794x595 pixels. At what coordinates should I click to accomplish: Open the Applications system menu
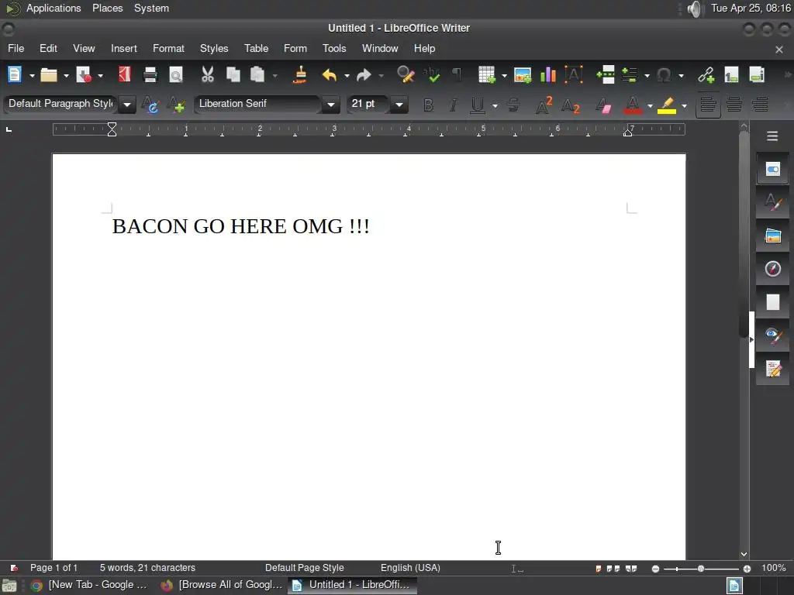click(x=54, y=8)
